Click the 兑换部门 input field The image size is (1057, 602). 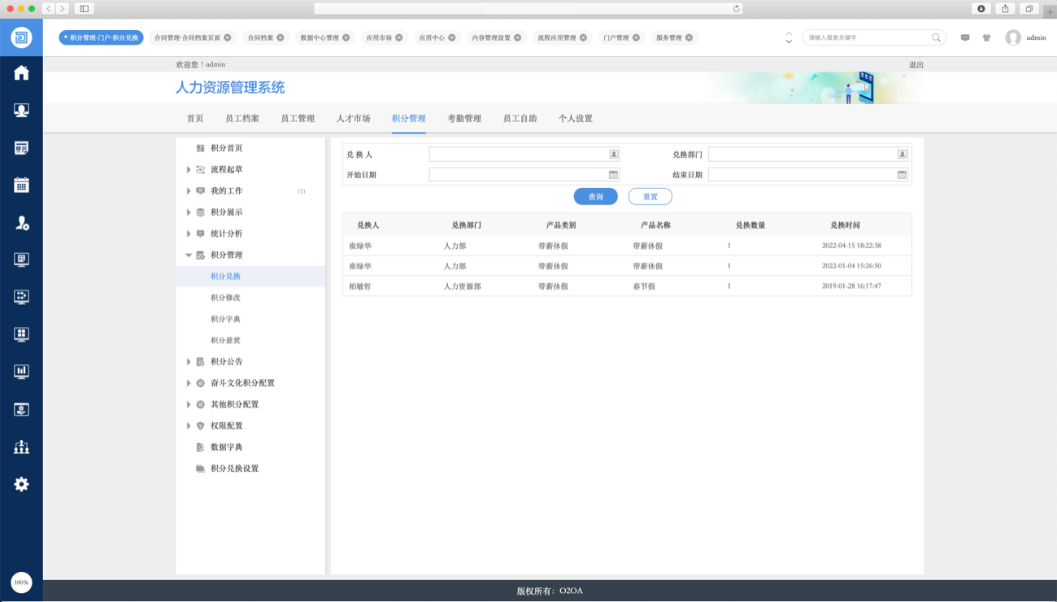tap(802, 155)
